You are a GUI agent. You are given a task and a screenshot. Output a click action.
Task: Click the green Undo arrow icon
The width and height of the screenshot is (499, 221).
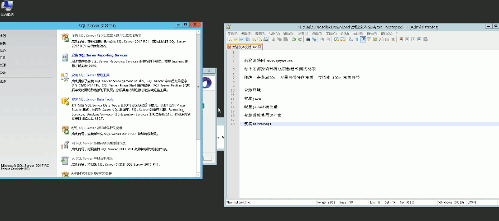pyautogui.click(x=294, y=40)
